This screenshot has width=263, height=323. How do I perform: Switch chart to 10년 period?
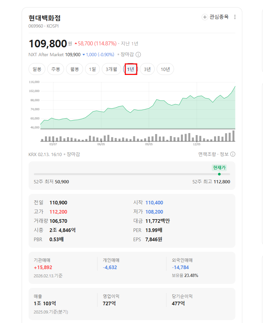point(165,69)
